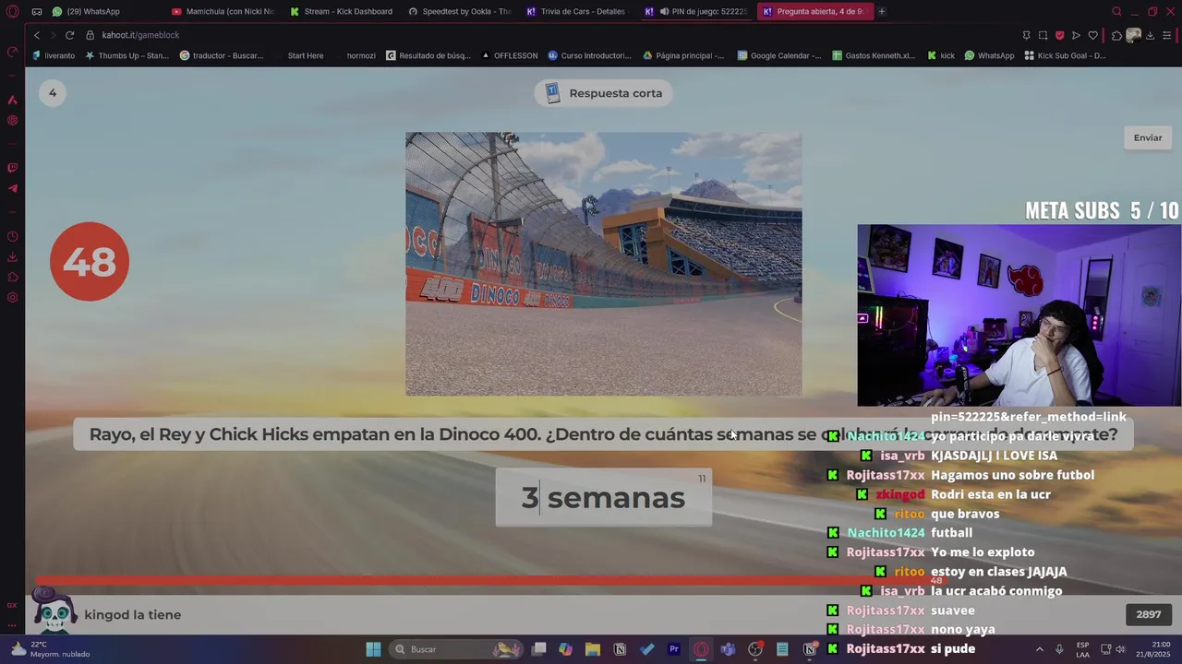Open the Windows Start button
The image size is (1182, 664).
tap(373, 649)
